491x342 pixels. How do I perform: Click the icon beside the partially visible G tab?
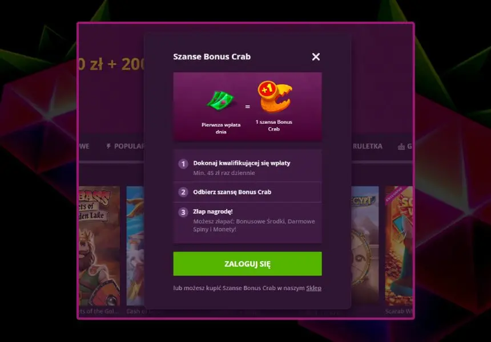[401, 146]
